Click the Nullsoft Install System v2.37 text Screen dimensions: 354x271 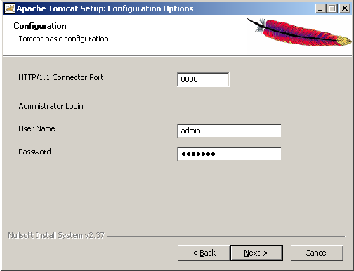56,235
